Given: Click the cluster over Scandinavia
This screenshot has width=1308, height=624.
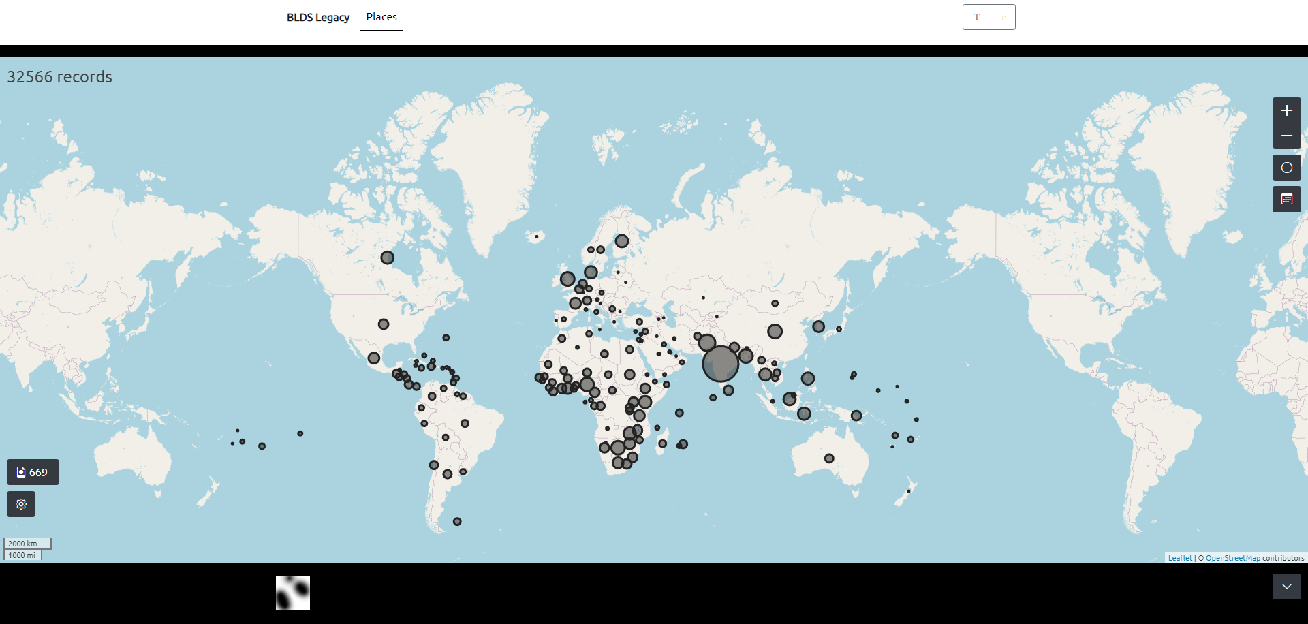Looking at the screenshot, I should coord(621,240).
